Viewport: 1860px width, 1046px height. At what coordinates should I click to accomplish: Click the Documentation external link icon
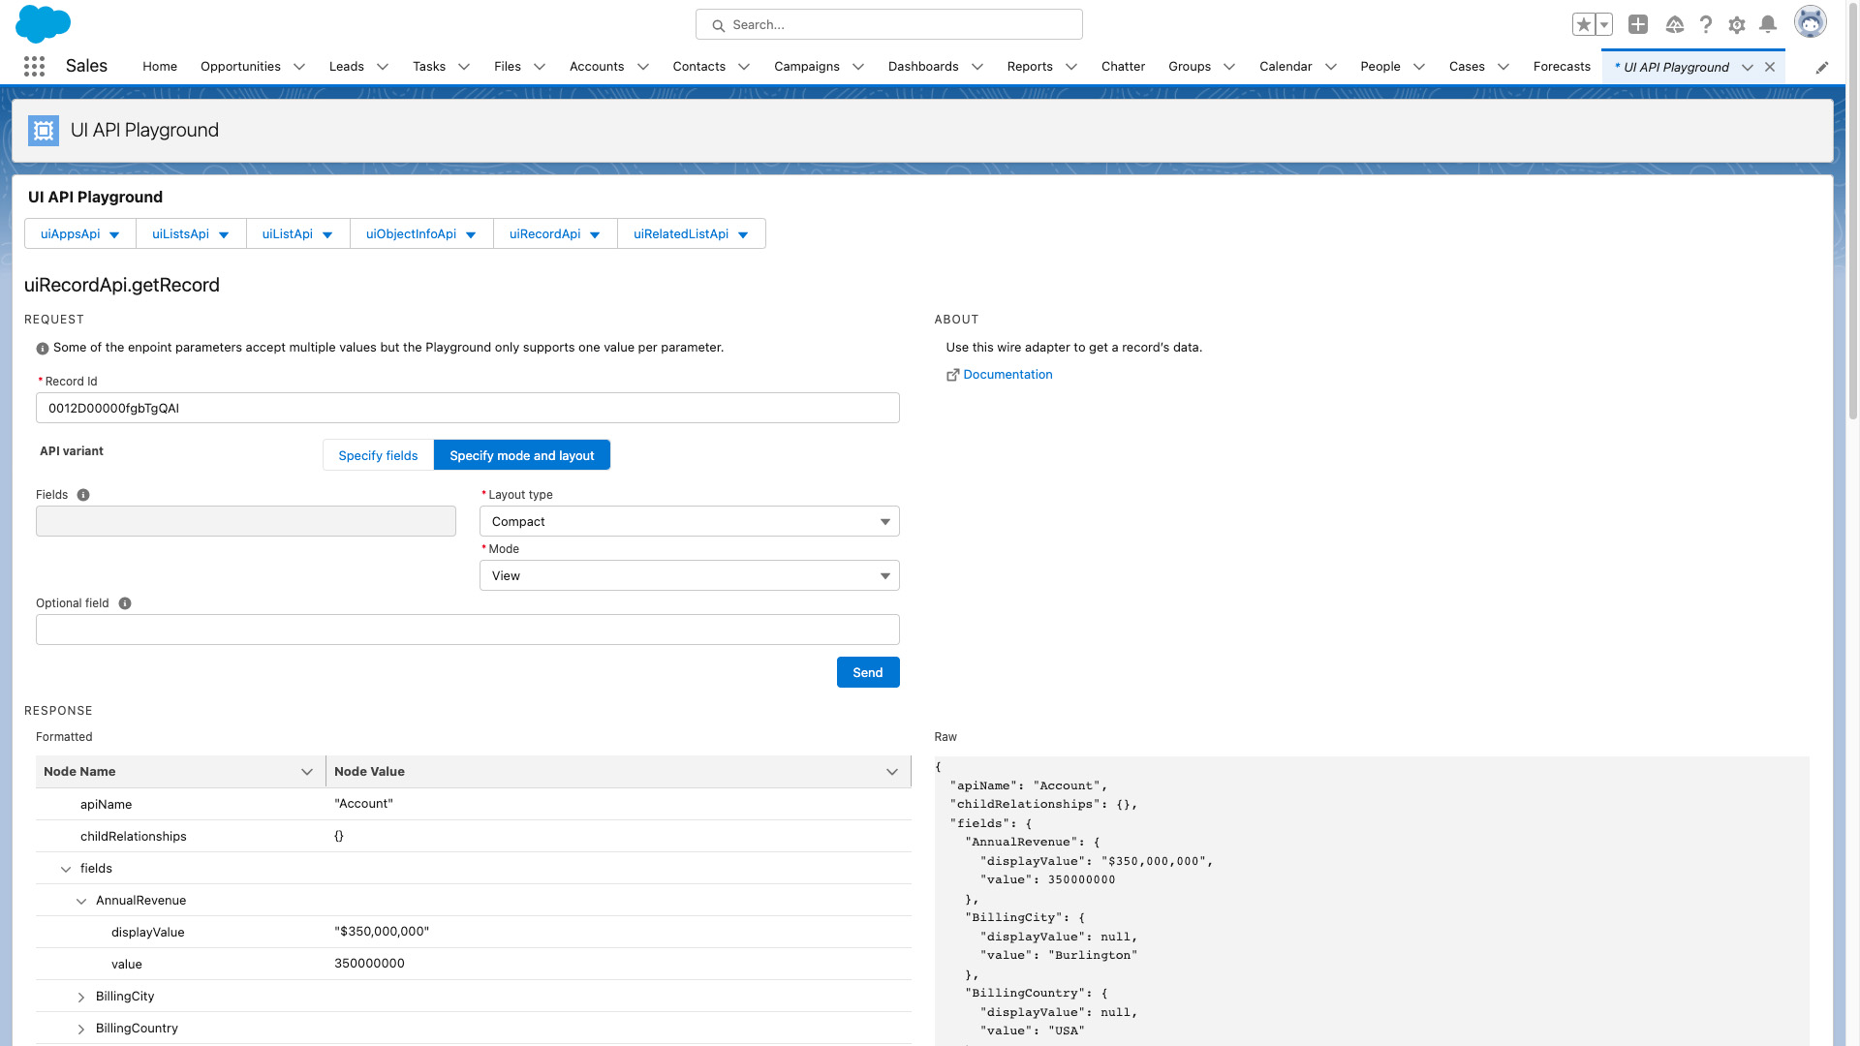[952, 375]
